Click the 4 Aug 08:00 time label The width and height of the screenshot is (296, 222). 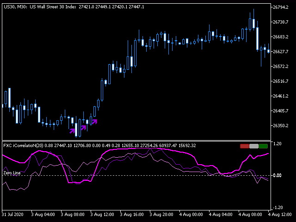click(x=249, y=215)
